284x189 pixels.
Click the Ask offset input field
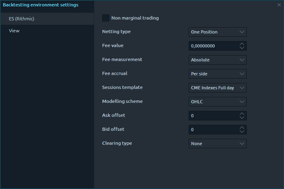click(212, 116)
